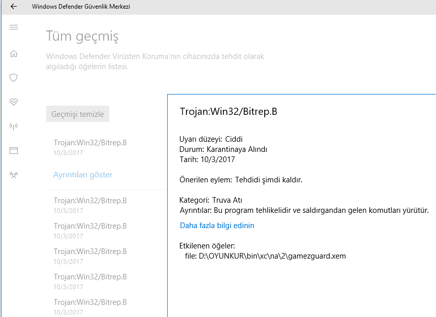Open the Ayrıntıları göster link
This screenshot has height=317, width=436.
[x=83, y=175]
